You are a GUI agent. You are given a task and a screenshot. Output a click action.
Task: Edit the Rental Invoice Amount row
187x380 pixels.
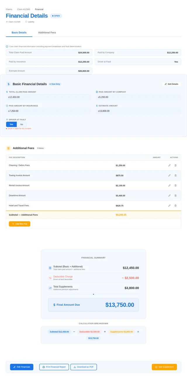pyautogui.click(x=169, y=185)
